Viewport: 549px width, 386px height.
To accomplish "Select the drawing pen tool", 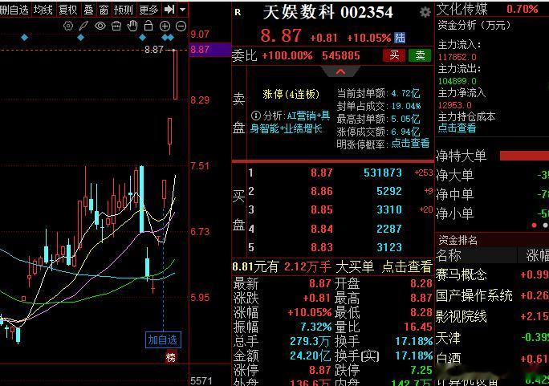I will [x=83, y=26].
